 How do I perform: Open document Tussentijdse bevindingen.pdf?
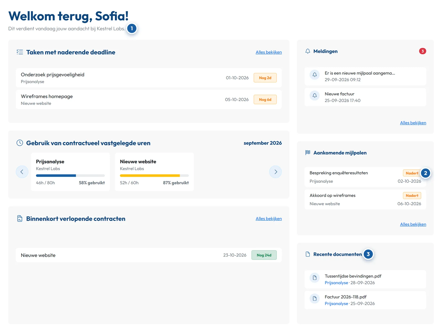point(353,276)
